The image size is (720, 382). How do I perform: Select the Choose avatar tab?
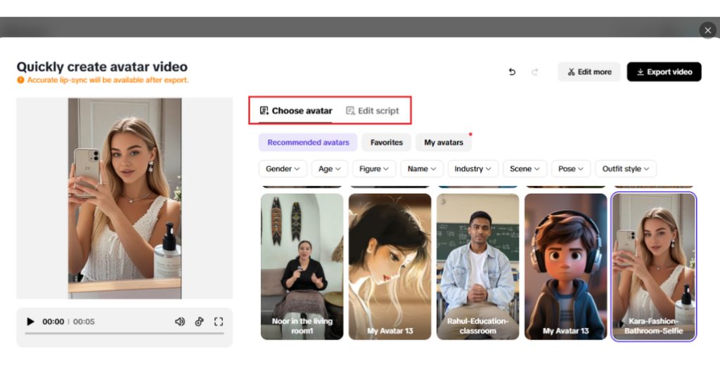[x=295, y=111]
